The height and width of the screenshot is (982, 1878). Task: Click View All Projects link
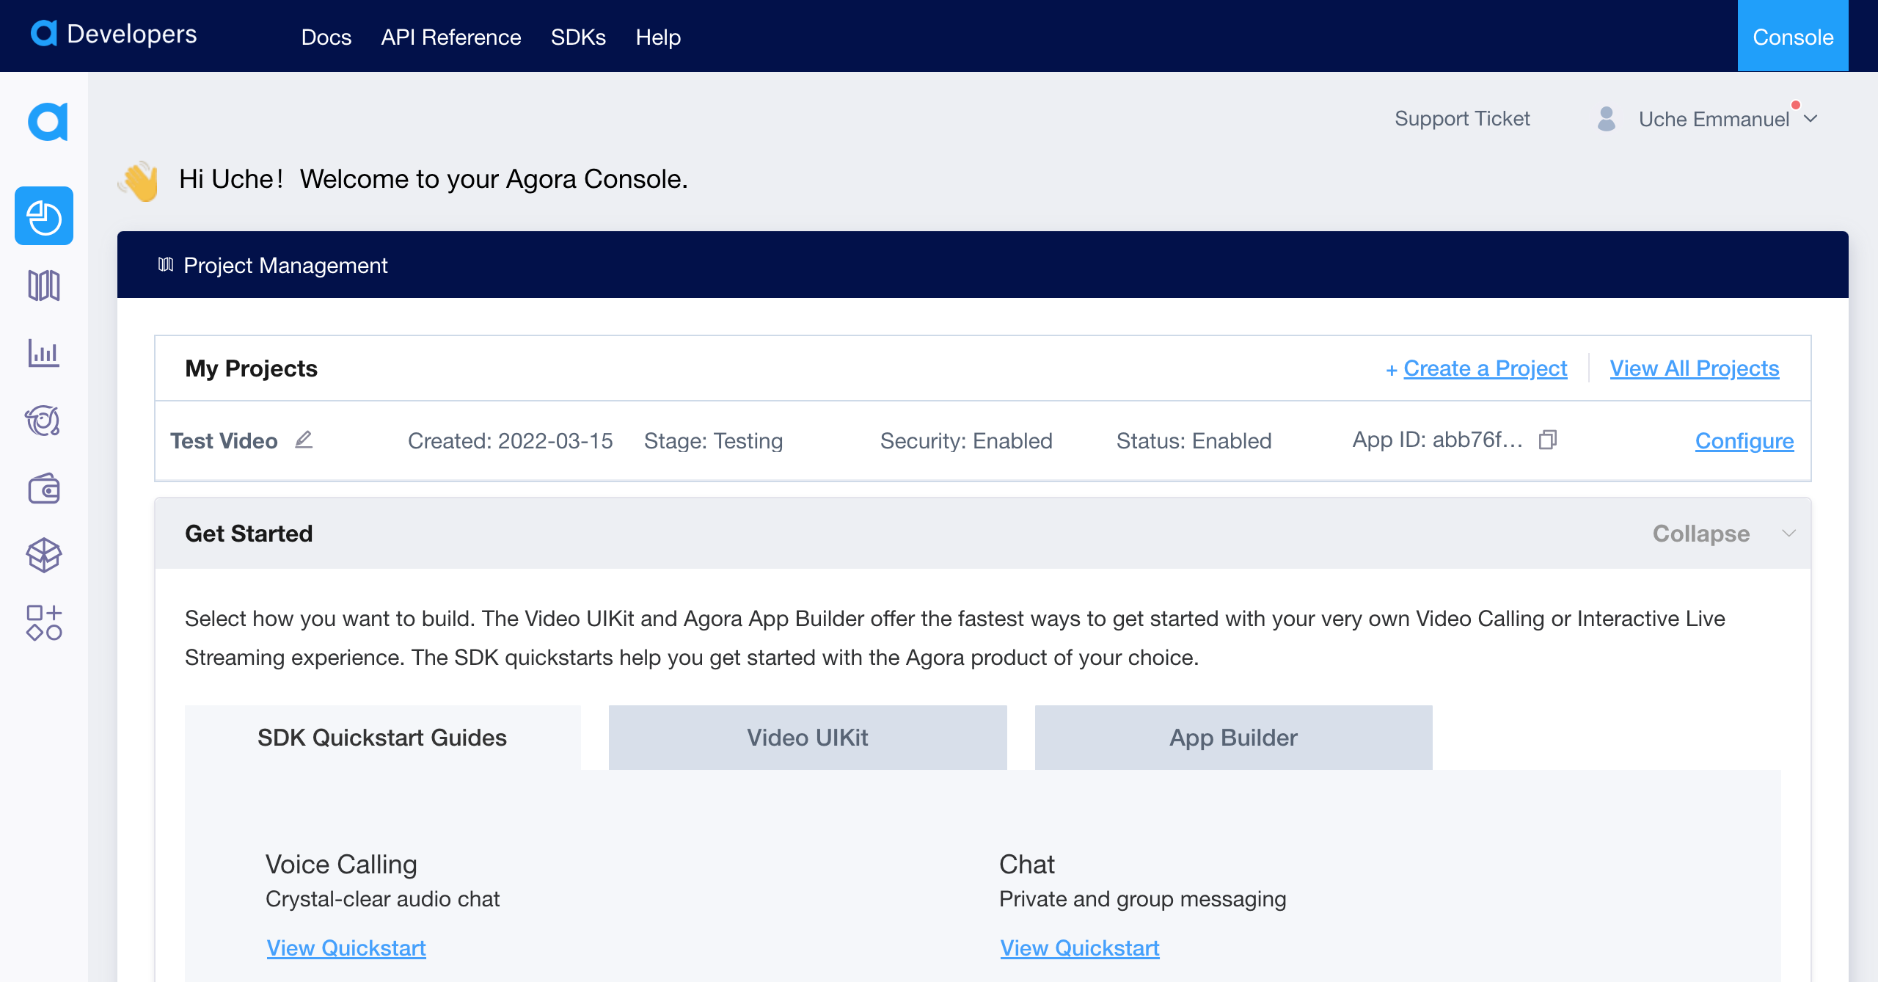(1695, 368)
